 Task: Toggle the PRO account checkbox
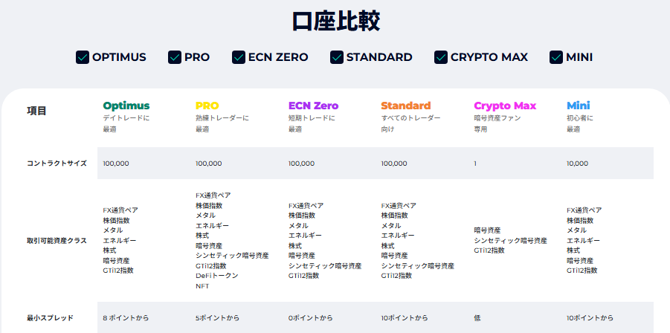(x=175, y=57)
